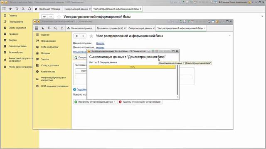The width and height of the screenshot is (266, 149).
Task: Switch to Начальная страница tab in inner window
Action: click(80, 28)
